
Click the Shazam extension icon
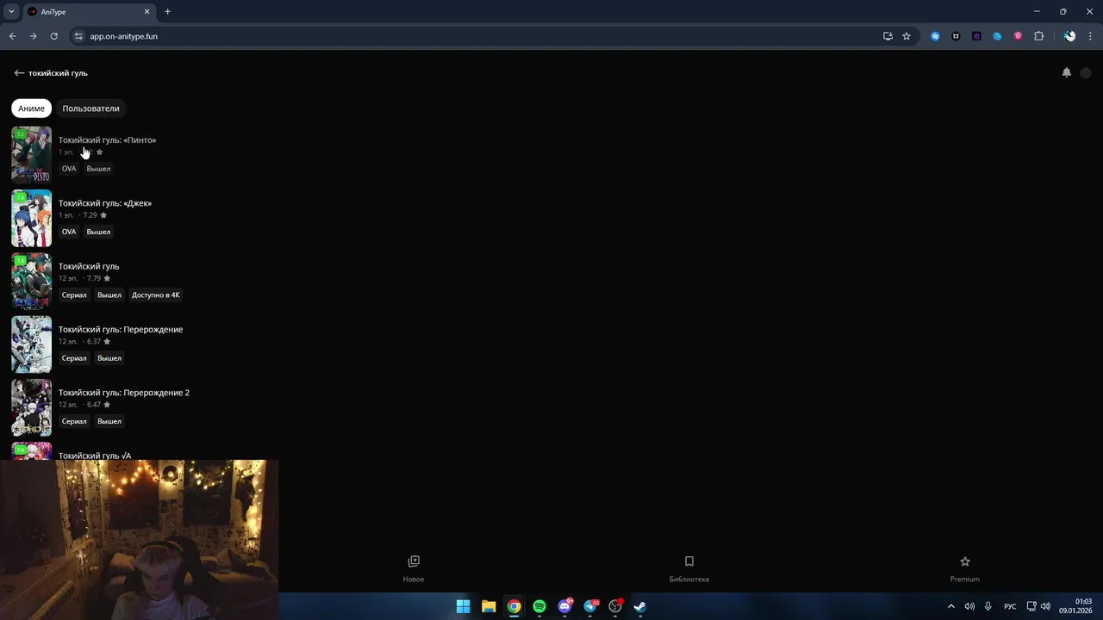point(935,36)
